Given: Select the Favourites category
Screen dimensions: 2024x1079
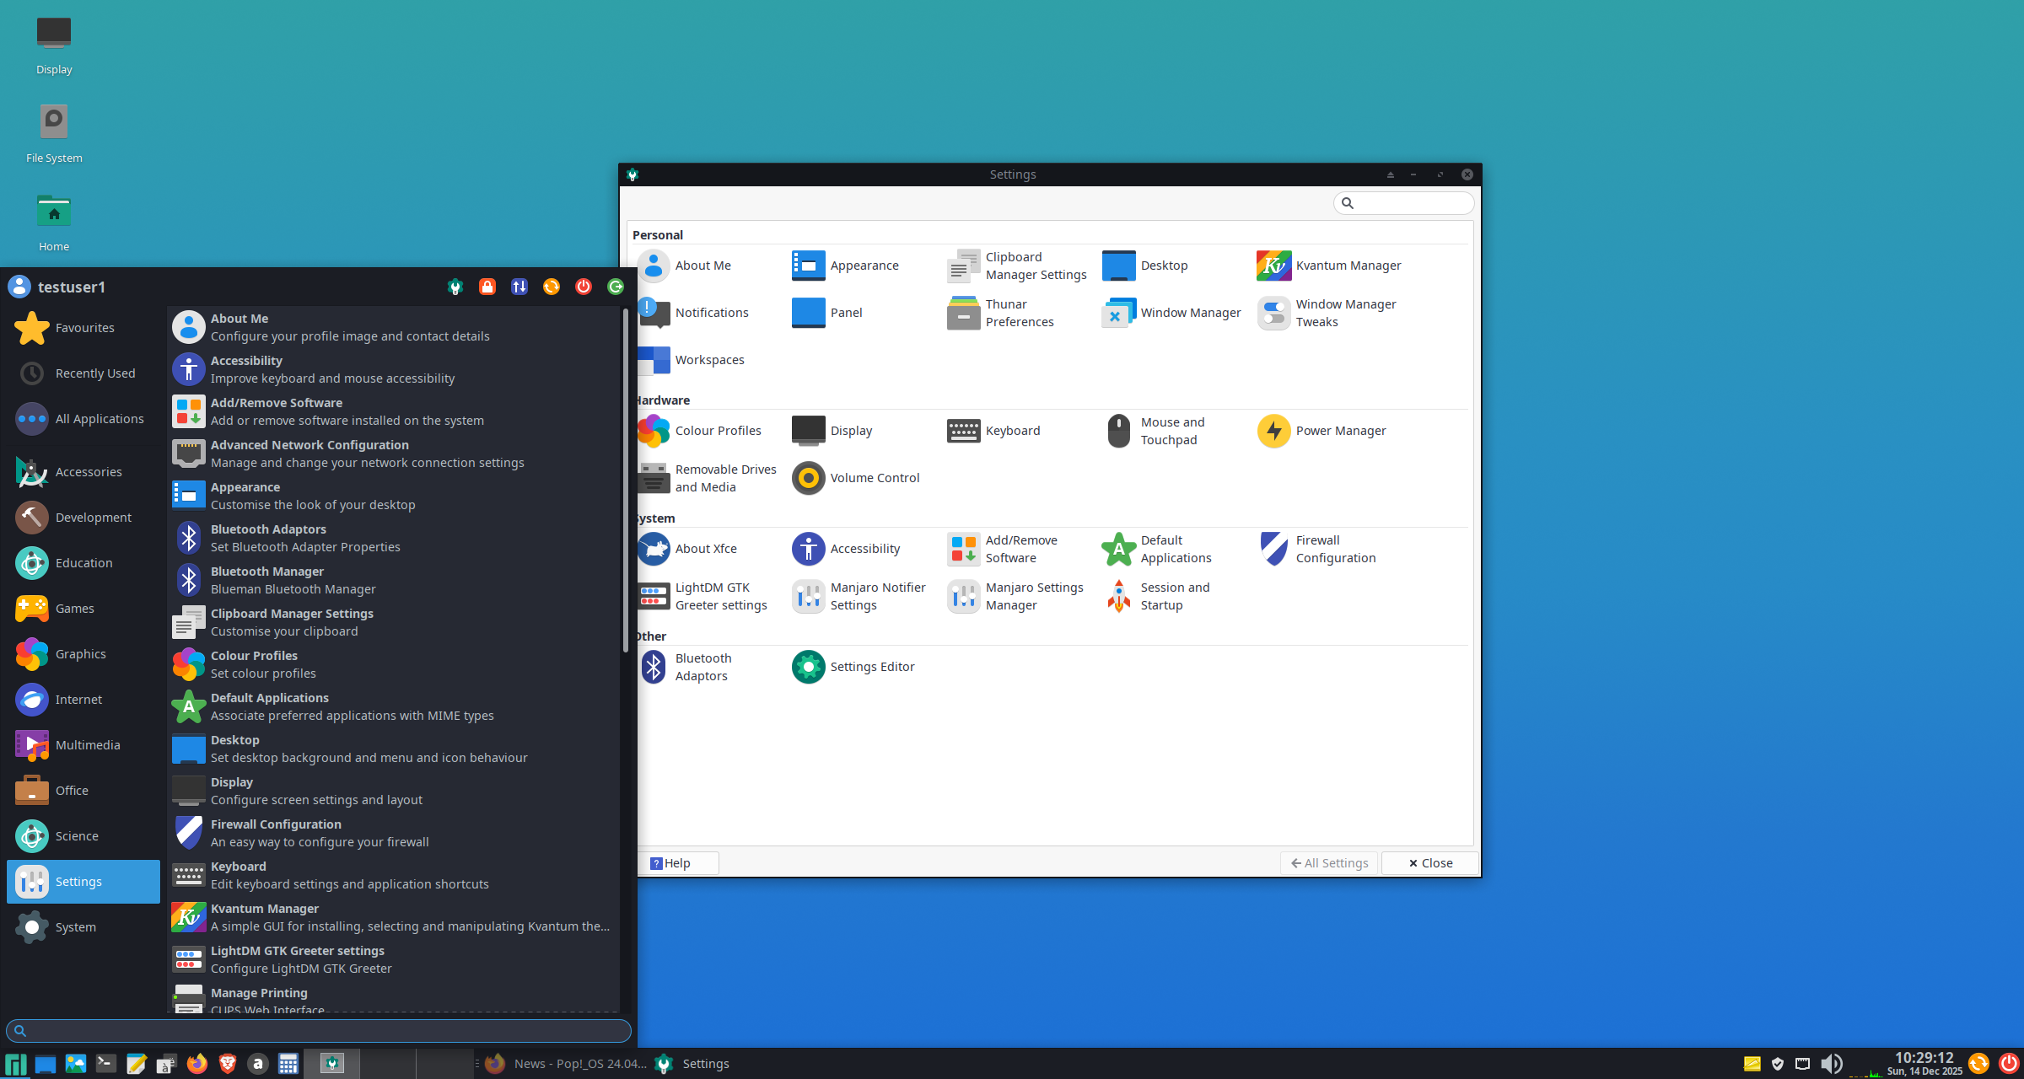Looking at the screenshot, I should coord(83,328).
